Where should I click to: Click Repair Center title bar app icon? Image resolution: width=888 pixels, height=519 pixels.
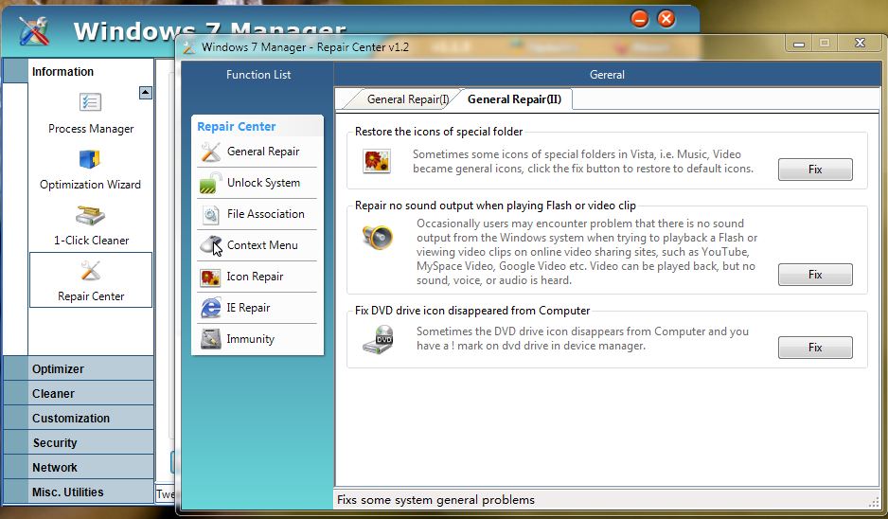189,47
